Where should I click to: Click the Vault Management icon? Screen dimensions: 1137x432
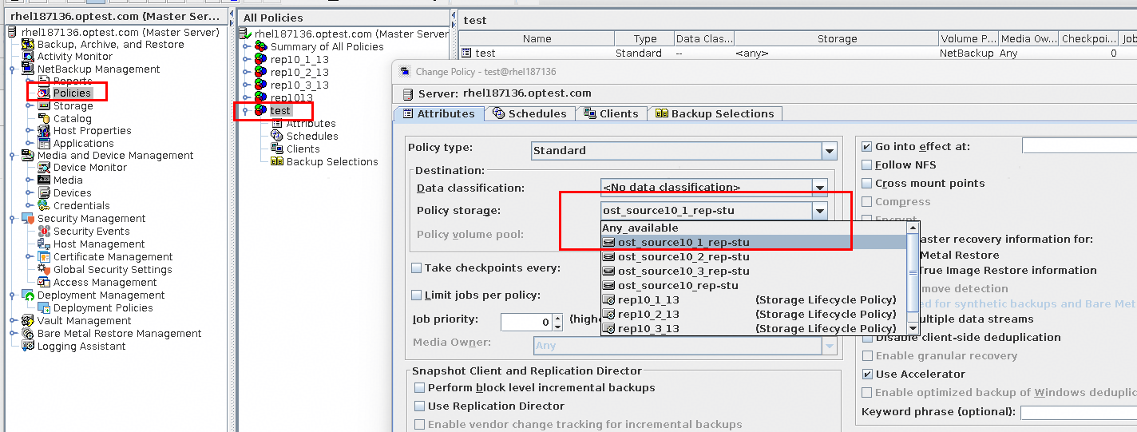(x=28, y=321)
